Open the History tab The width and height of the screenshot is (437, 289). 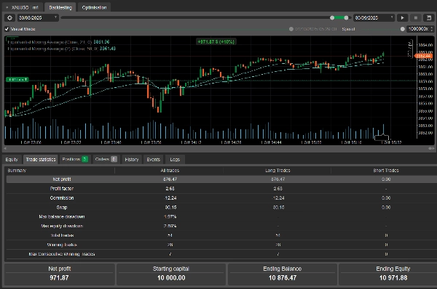132,160
